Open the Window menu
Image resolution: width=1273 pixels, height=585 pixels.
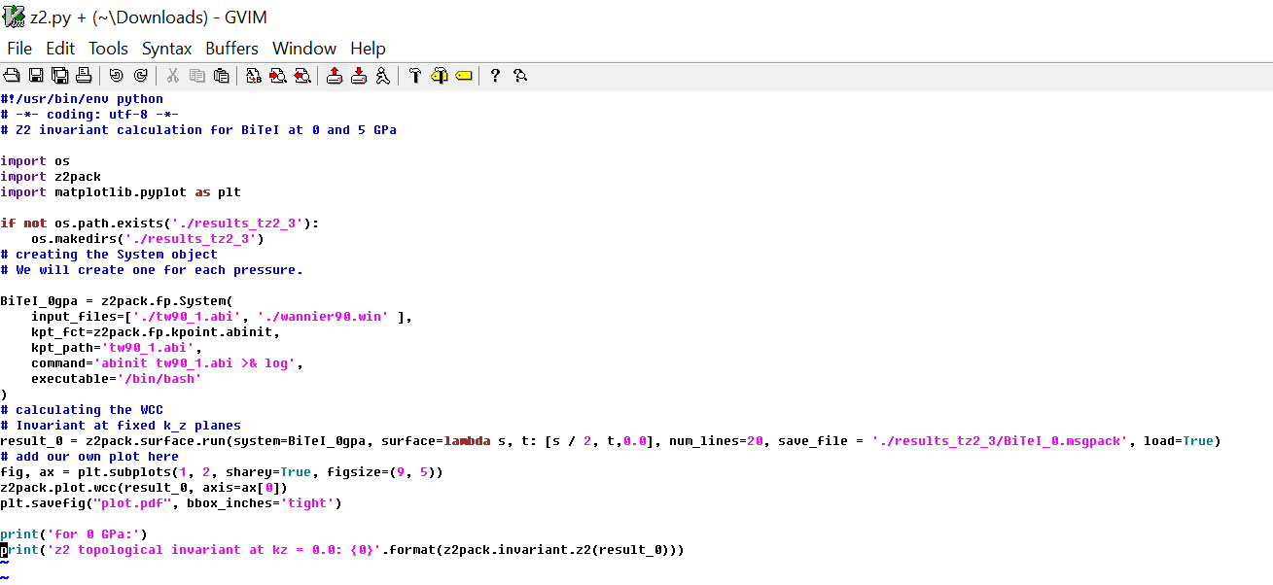point(304,49)
